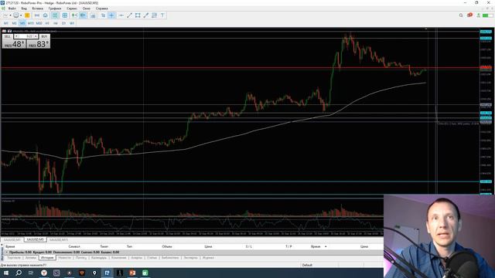Switch chart to D1 timeframe
The width and height of the screenshot is (495, 278).
pos(63,23)
